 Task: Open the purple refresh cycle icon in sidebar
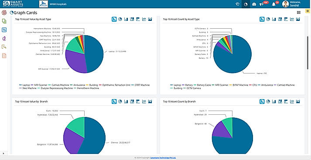(x=4, y=38)
